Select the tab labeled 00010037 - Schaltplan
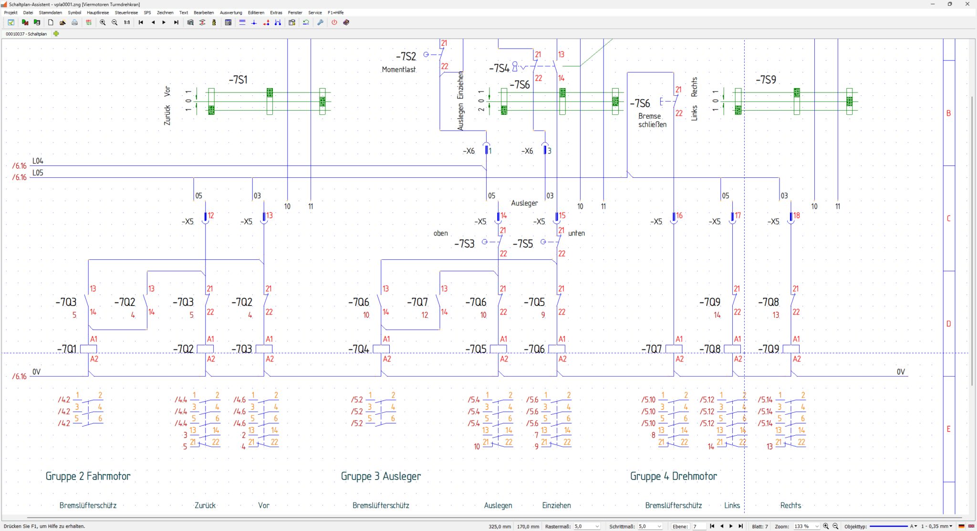The height and width of the screenshot is (531, 977). (x=26, y=34)
